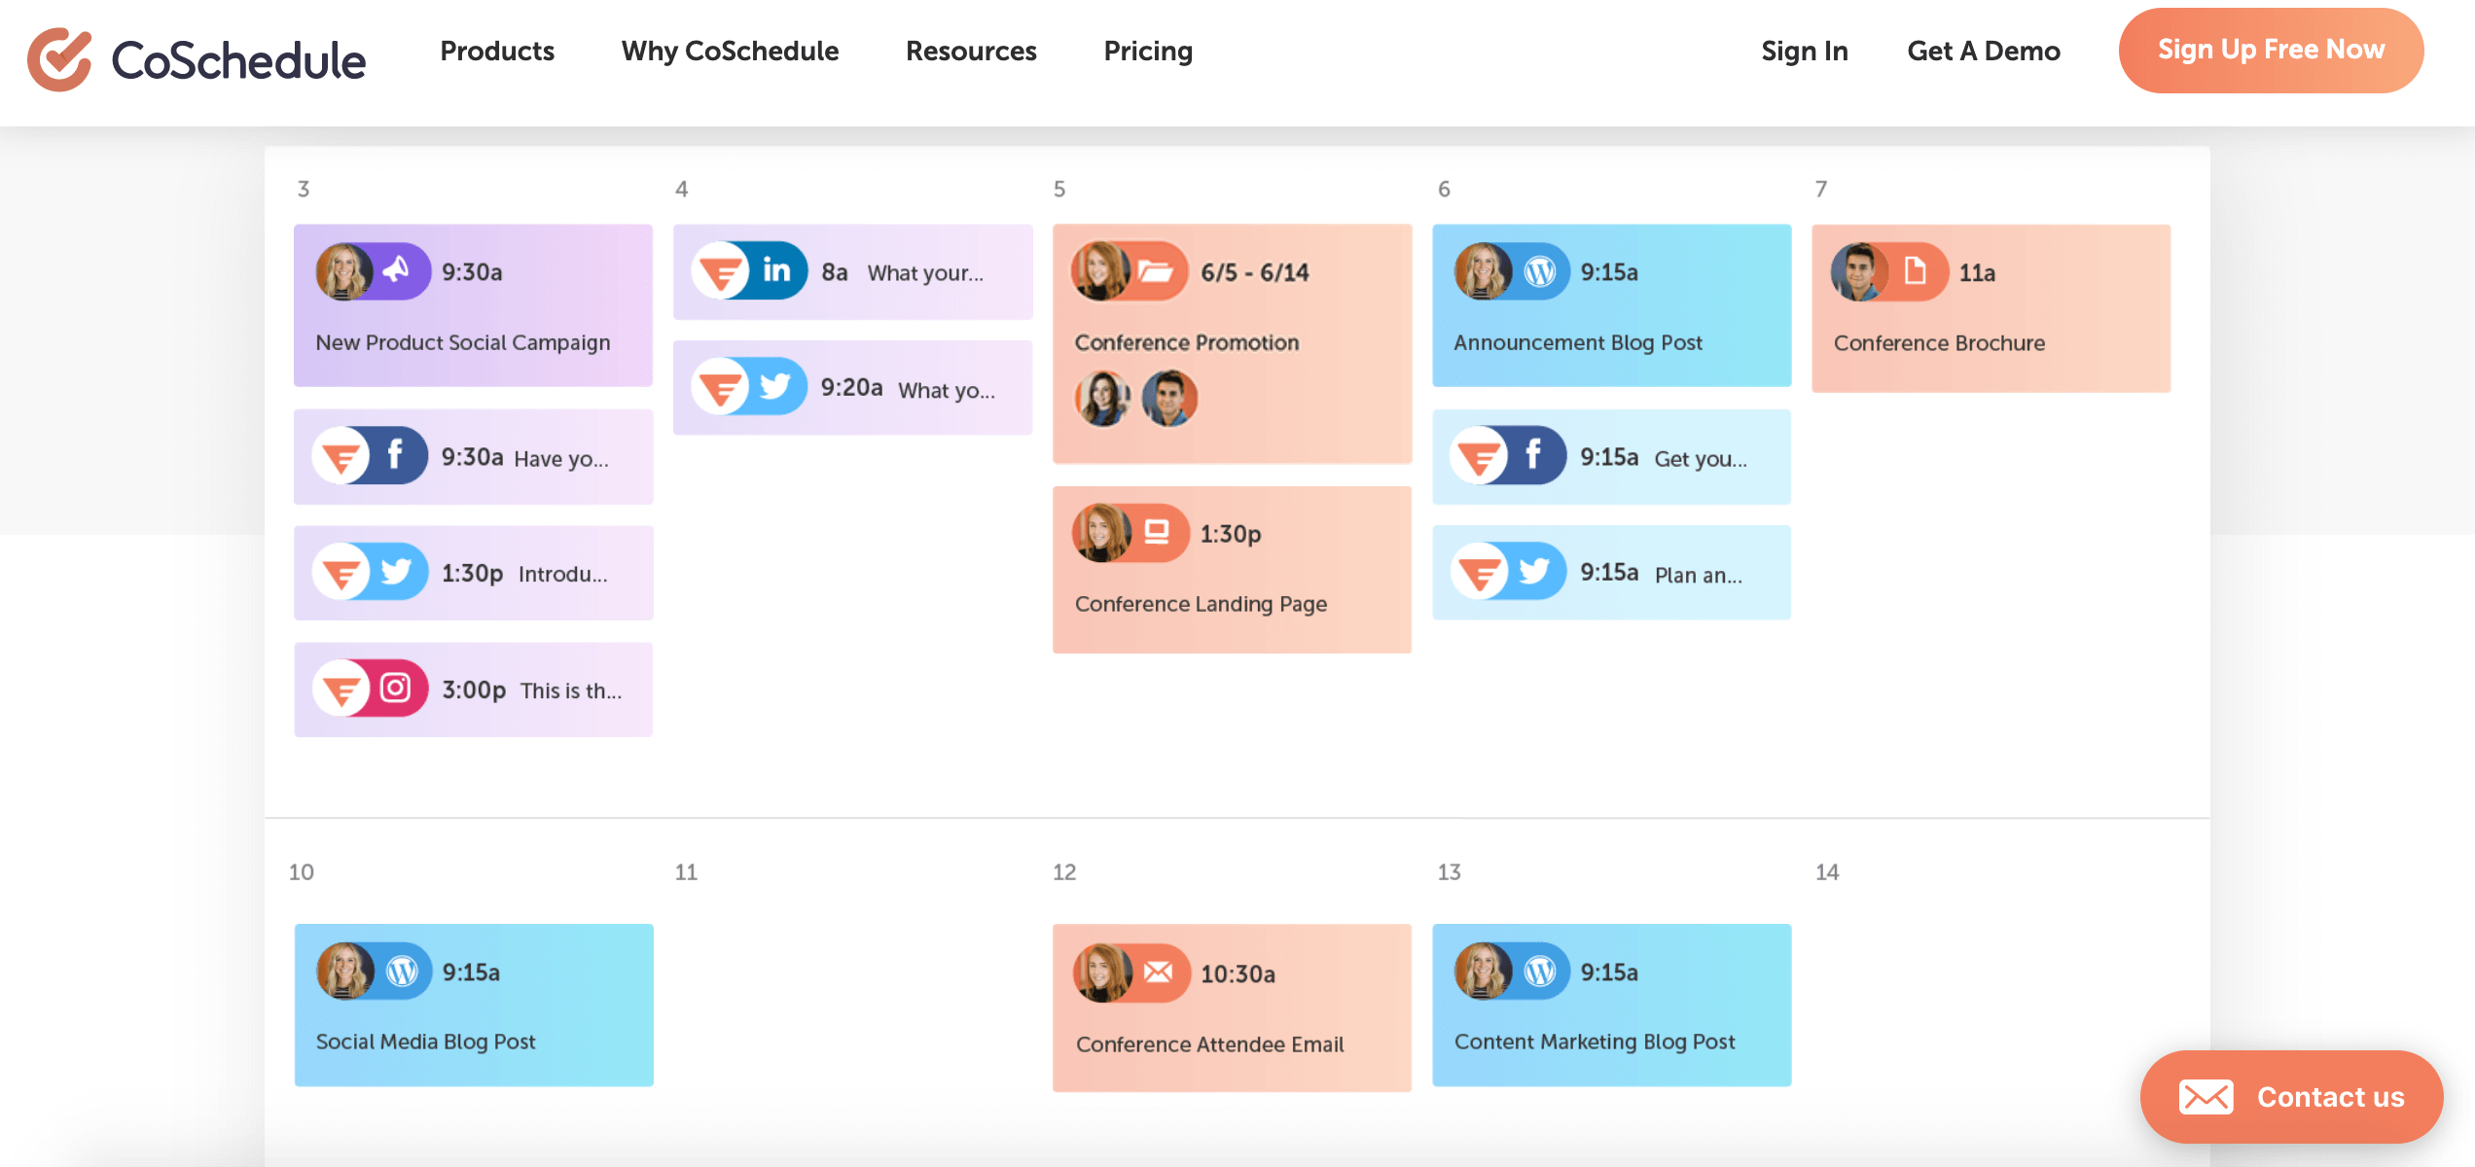
Task: Click the 'Get you...' post text
Action: coord(1701,459)
